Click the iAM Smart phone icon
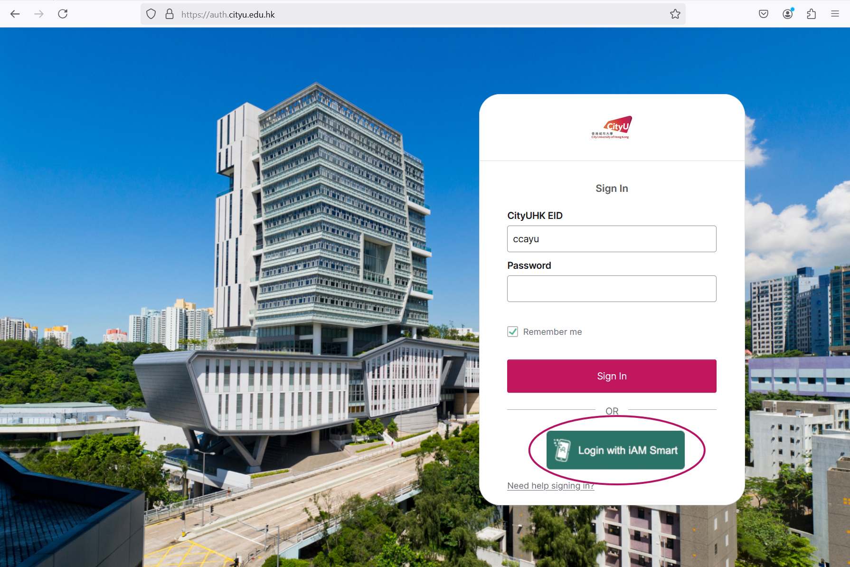 pyautogui.click(x=562, y=450)
